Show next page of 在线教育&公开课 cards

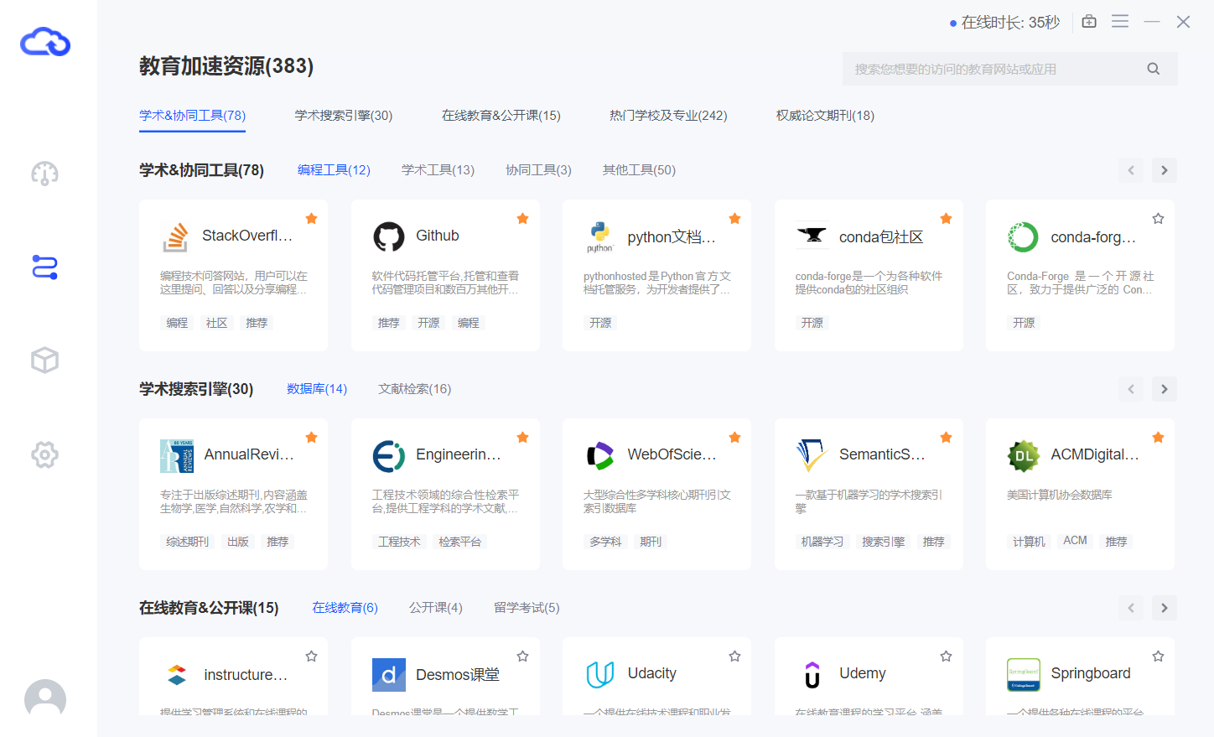click(1165, 608)
